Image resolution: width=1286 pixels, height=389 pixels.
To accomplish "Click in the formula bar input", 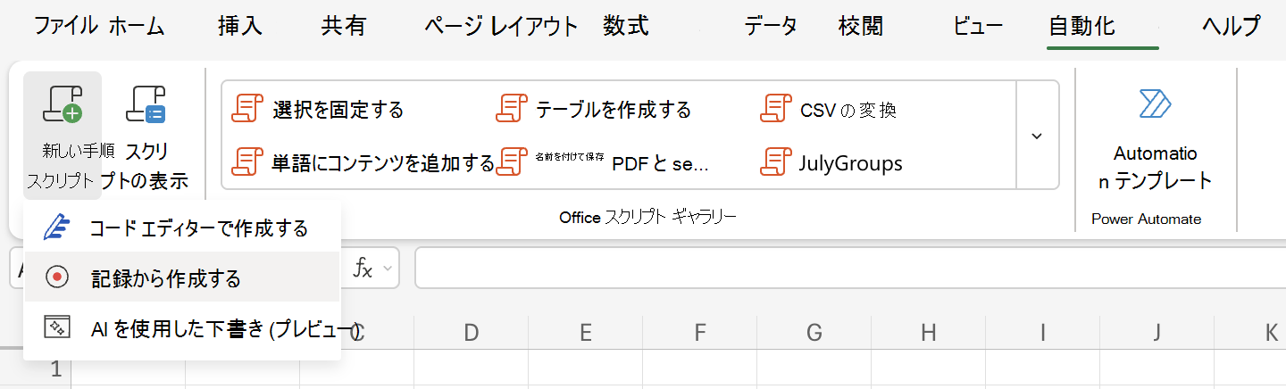I will (850, 269).
